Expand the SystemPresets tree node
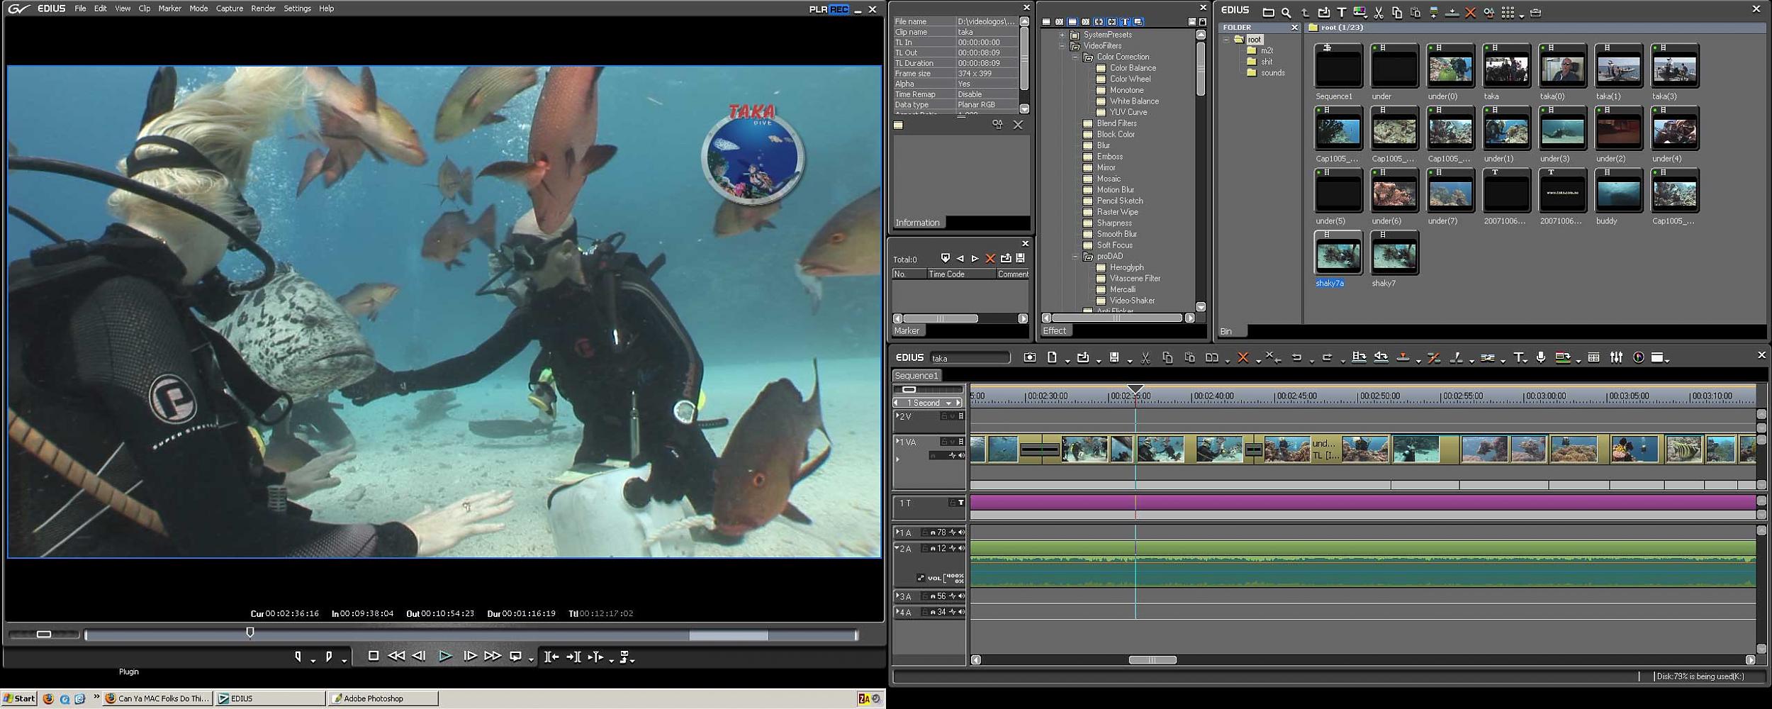1772x709 pixels. (x=1062, y=35)
